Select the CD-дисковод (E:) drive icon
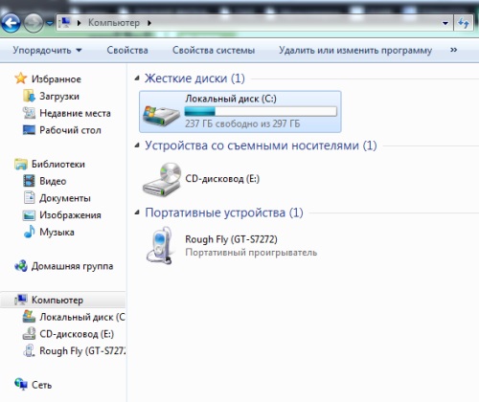The height and width of the screenshot is (402, 479). (x=162, y=179)
